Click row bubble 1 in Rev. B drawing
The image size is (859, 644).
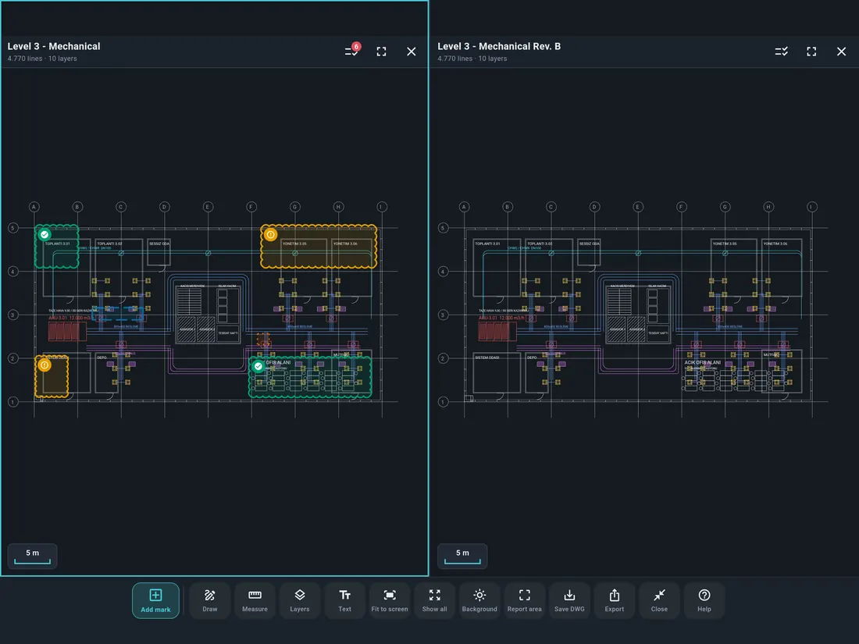tap(444, 402)
